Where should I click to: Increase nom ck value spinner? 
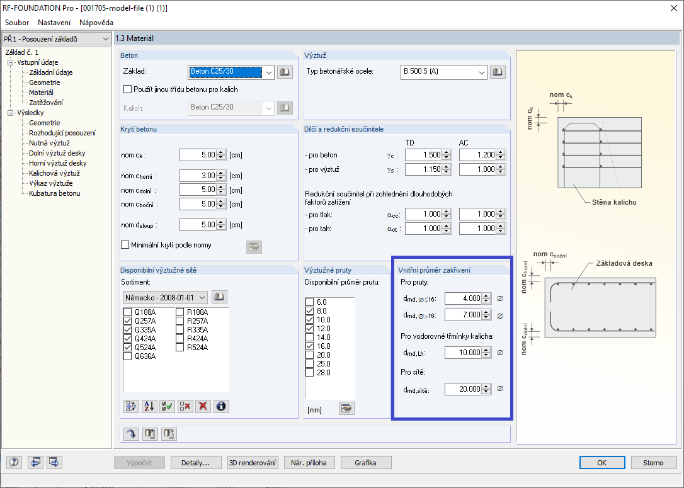click(220, 152)
